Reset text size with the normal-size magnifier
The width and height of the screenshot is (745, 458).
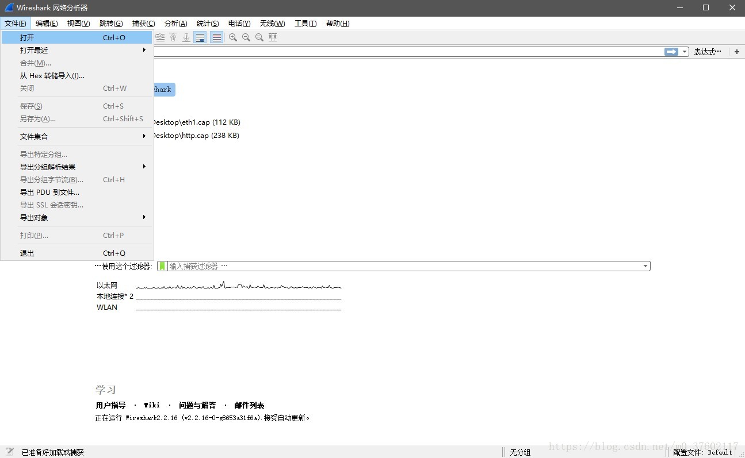[x=259, y=37]
